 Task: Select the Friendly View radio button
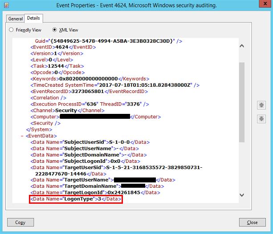[x=11, y=30]
